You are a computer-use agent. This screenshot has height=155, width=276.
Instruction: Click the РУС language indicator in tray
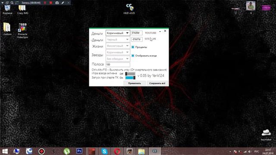[x=257, y=152]
